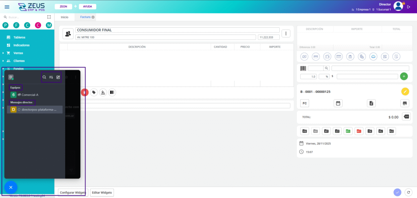Screen dimensions: 417x198
Task: Click the compose new message icon
Action: coord(58,77)
